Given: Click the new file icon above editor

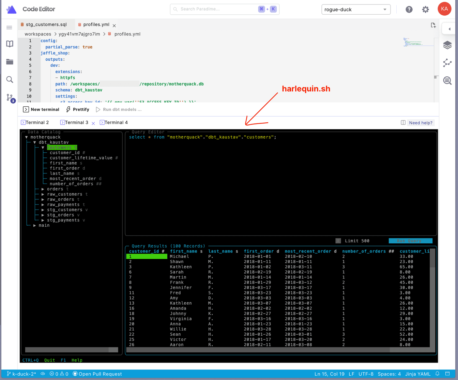Looking at the screenshot, I should (433, 25).
